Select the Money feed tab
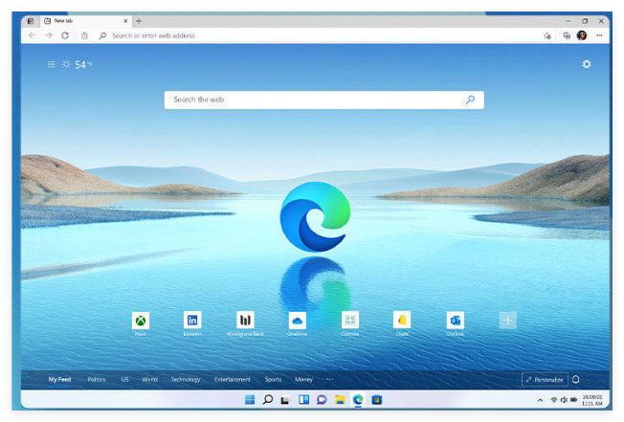This screenshot has height=422, width=624. (x=303, y=380)
